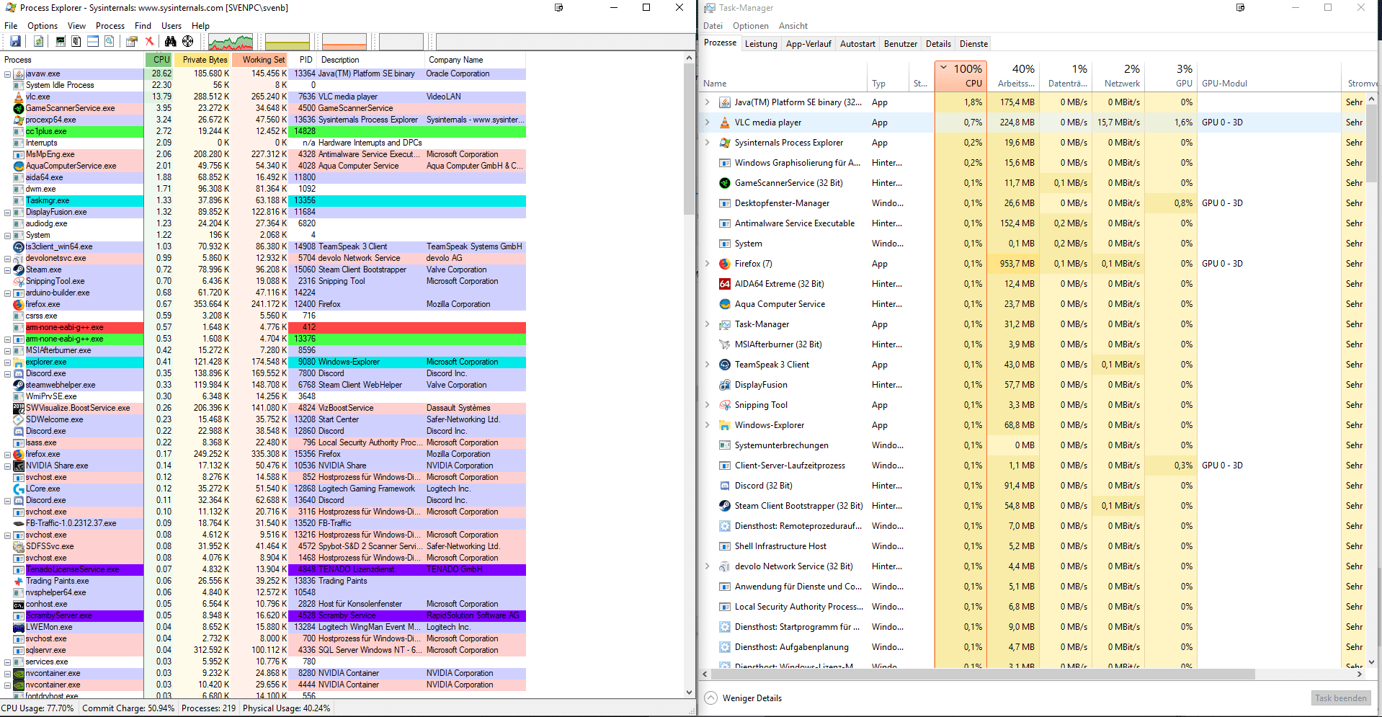Switch to the Autostart tab
The image size is (1382, 717).
point(857,44)
